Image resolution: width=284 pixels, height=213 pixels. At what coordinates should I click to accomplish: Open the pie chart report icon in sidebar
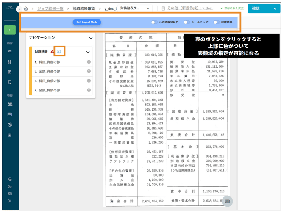click(9, 124)
